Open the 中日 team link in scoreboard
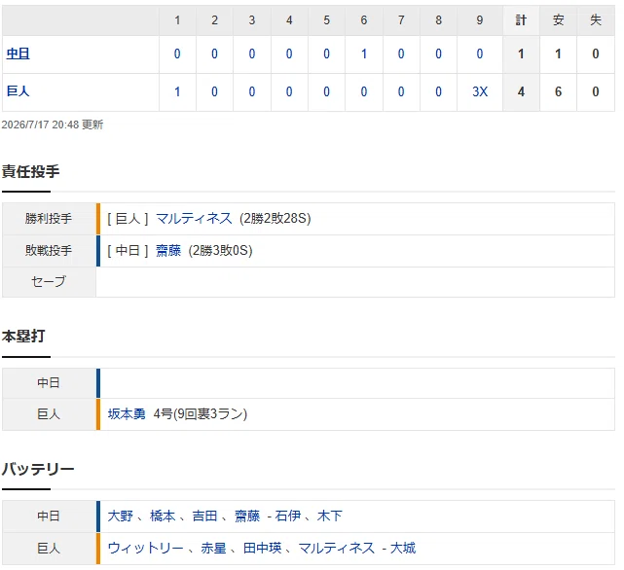624x570 pixels. coord(18,53)
